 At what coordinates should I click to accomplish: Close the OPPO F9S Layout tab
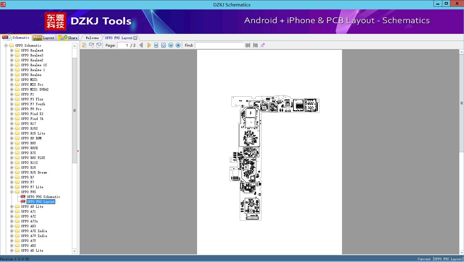click(x=135, y=38)
